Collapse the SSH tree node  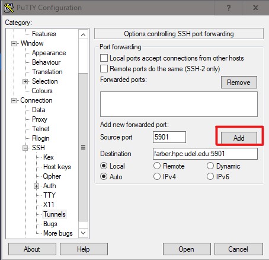coord(25,148)
